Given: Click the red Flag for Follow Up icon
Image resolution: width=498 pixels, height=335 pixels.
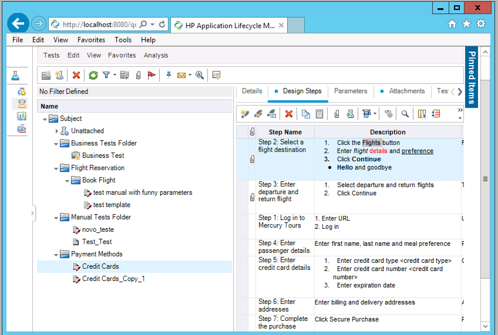Looking at the screenshot, I should click(152, 75).
